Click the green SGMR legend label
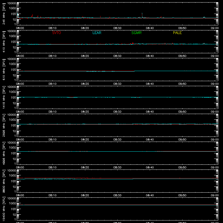Screen dimensions: 223x223 136,33
